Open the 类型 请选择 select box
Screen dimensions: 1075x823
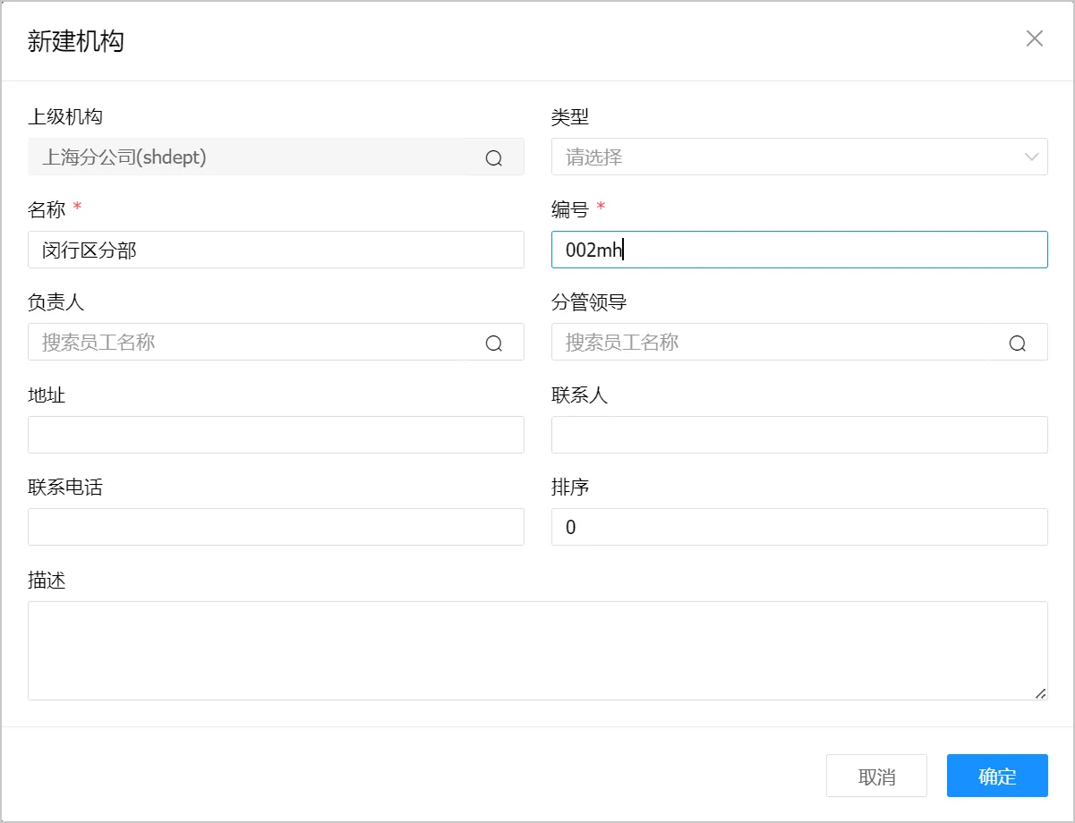788,157
